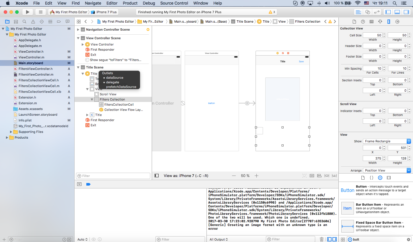Viewport: 413px width, 242px height.
Task: Show the File Template library
Action: [x=363, y=178]
